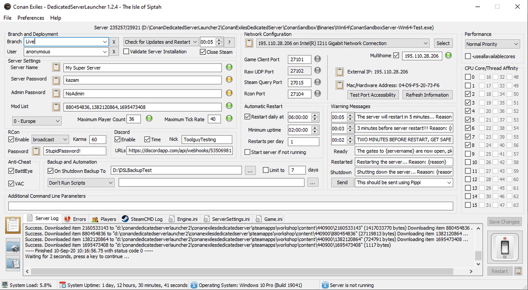Switch to the Errors tab
The image size is (528, 290).
click(x=75, y=219)
